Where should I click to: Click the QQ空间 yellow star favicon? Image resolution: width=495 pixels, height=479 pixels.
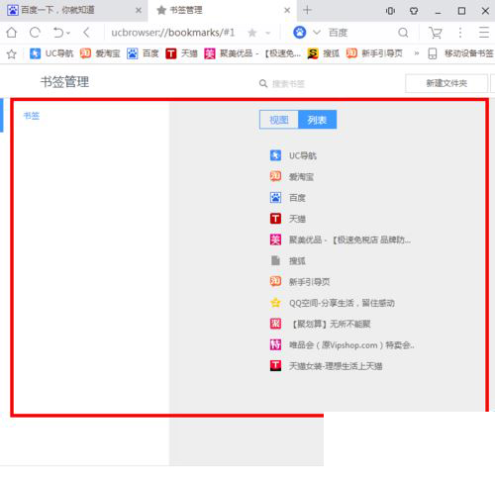(275, 303)
